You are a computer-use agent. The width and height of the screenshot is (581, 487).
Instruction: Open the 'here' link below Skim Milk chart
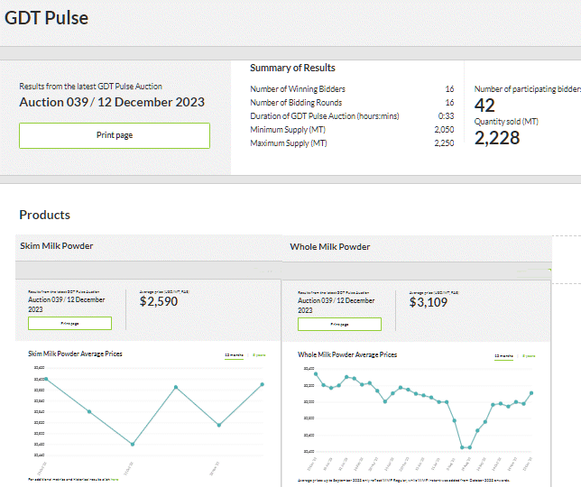(115, 479)
